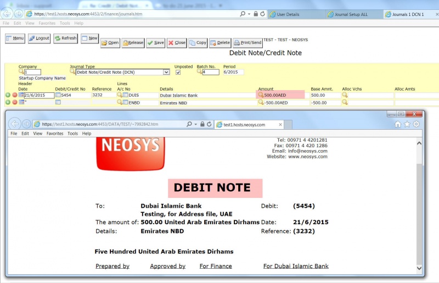Open calendar icon in the ENBD row

(x=21, y=102)
